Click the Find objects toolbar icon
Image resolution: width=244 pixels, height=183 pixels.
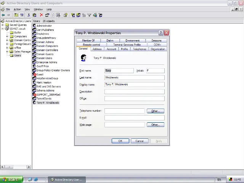tap(95, 15)
